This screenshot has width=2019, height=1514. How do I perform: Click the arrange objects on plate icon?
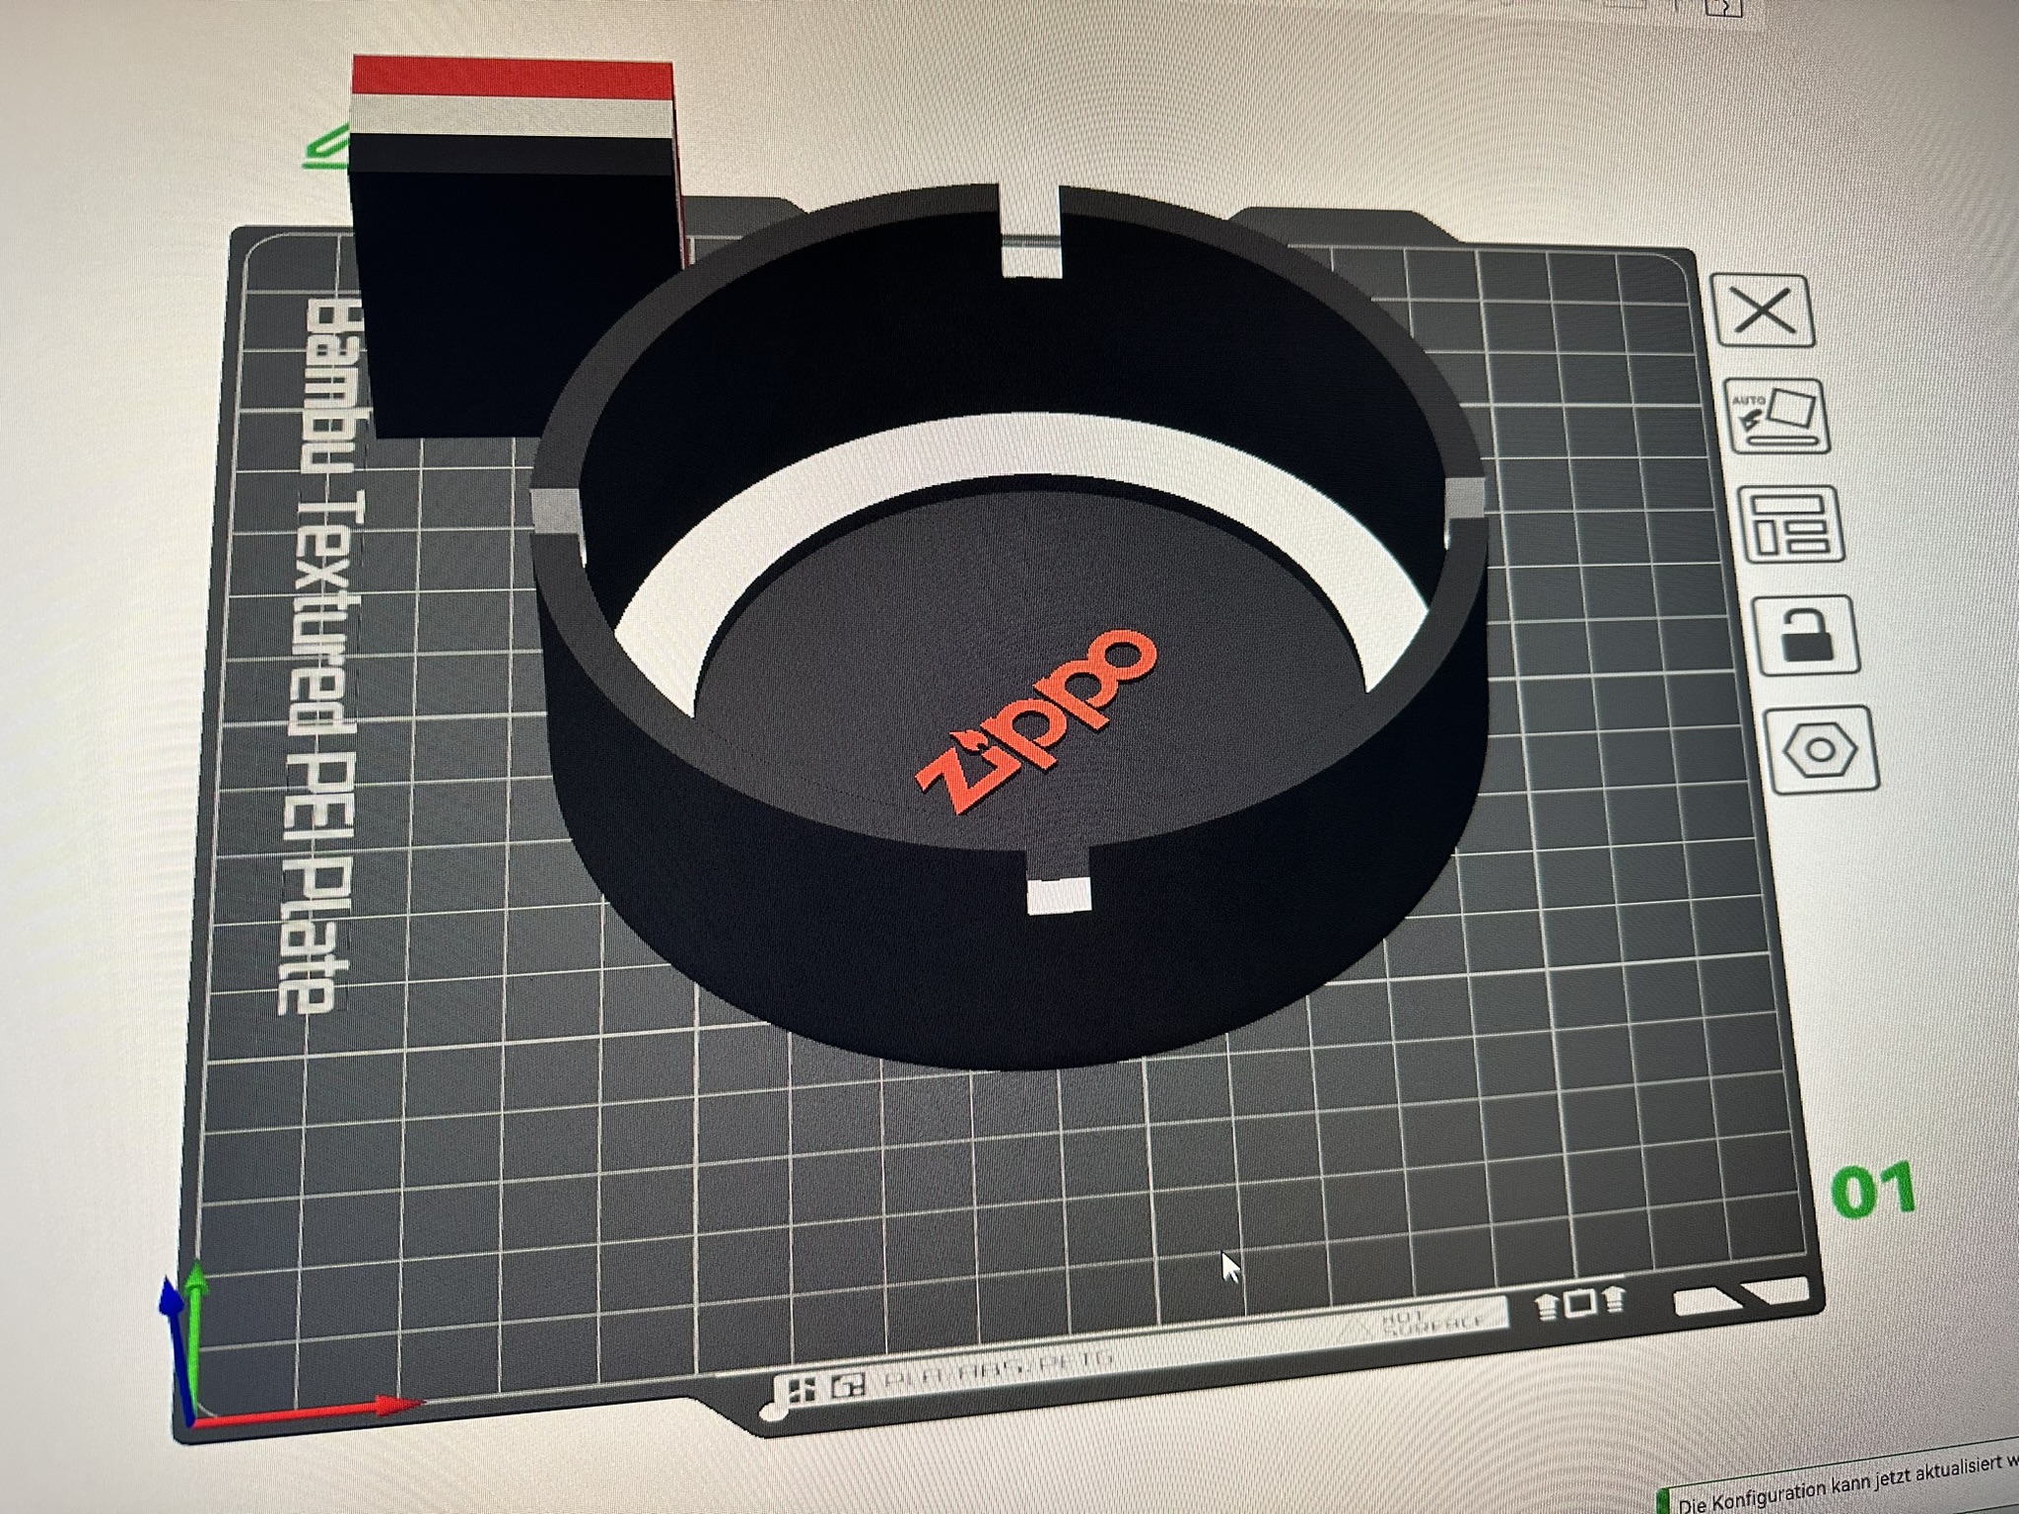click(x=1791, y=525)
